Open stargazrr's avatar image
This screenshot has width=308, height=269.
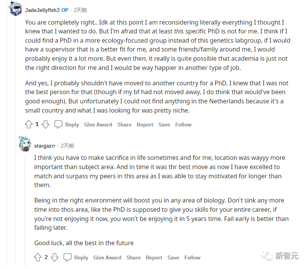(x=24, y=145)
